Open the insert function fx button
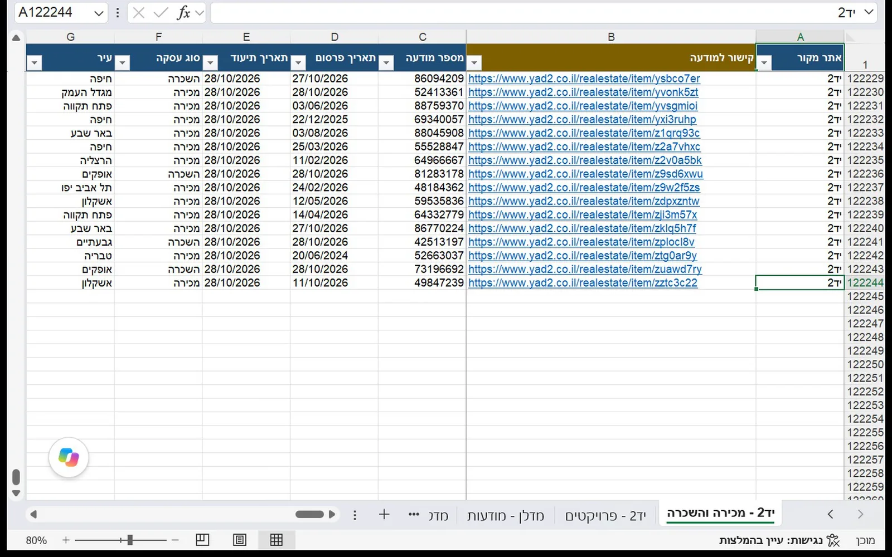892x557 pixels. coord(183,12)
